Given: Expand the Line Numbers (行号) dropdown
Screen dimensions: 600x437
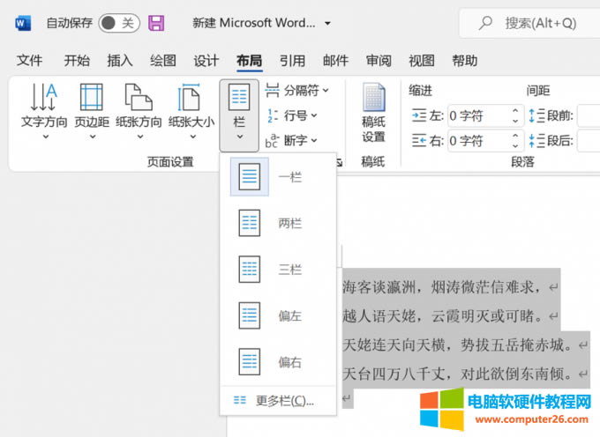Looking at the screenshot, I should point(291,115).
